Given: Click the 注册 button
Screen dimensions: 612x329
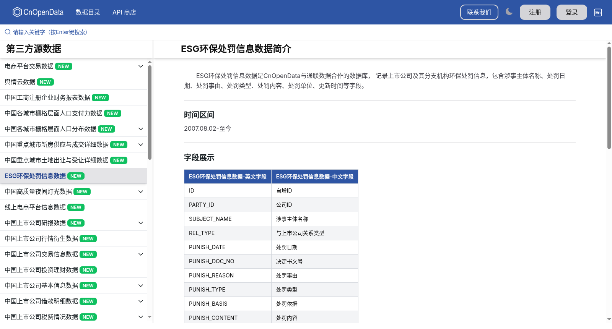Looking at the screenshot, I should [x=535, y=12].
